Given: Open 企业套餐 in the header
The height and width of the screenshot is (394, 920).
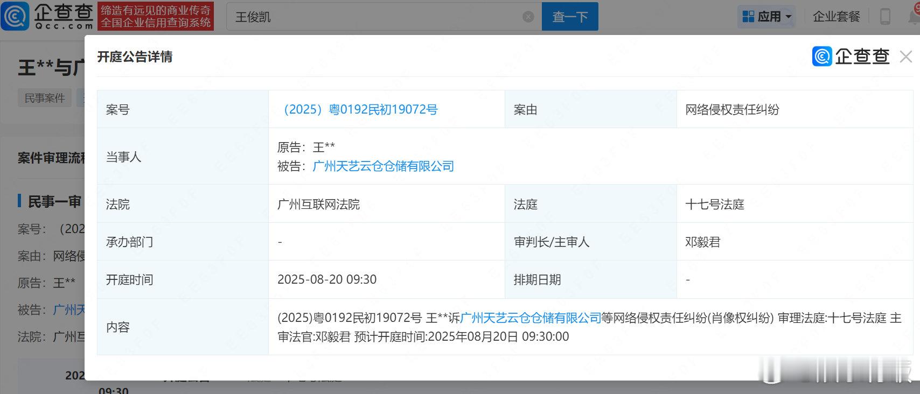Looking at the screenshot, I should [x=837, y=17].
